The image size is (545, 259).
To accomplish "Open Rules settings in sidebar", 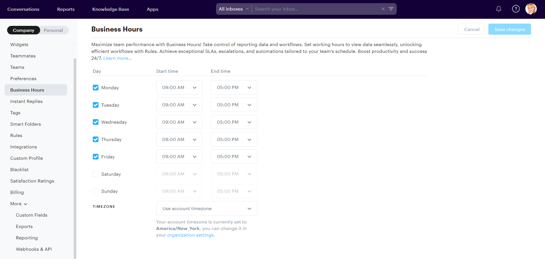I will [36, 135].
